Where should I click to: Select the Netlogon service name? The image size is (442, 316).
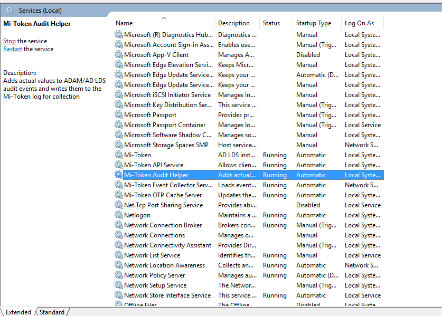[x=137, y=215]
